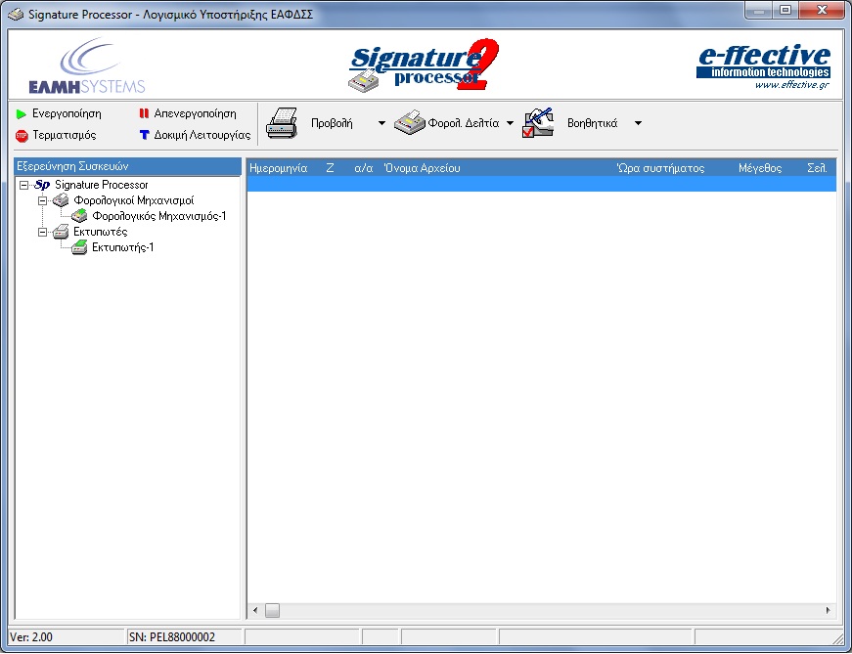Click the horizontal scrollbar right arrow
Screen dimensions: 852x654
[x=828, y=611]
